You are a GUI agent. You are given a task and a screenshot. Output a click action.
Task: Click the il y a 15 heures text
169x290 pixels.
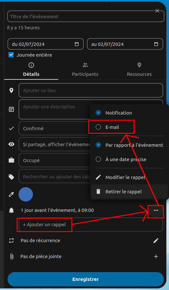coord(23,28)
